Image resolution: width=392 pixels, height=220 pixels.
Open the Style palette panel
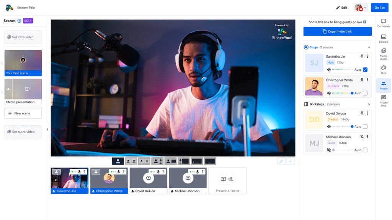tap(383, 68)
